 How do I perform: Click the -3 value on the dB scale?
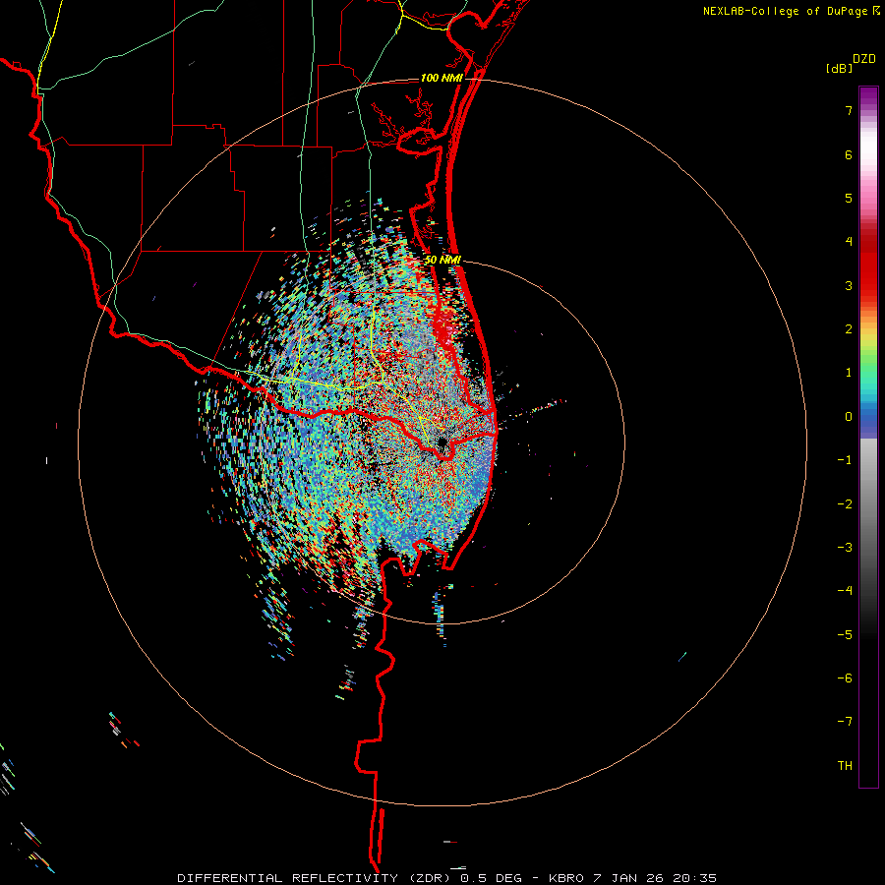tap(845, 548)
